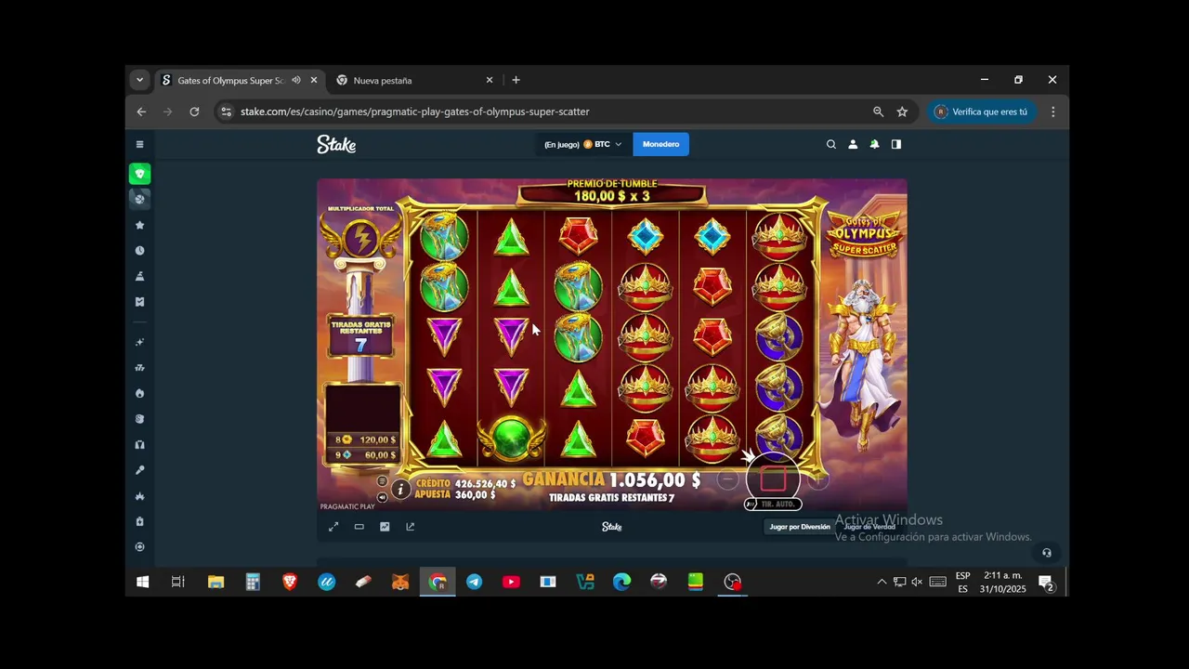Viewport: 1189px width, 669px height.
Task: Open favorites star icon in sidebar
Action: coord(139,225)
